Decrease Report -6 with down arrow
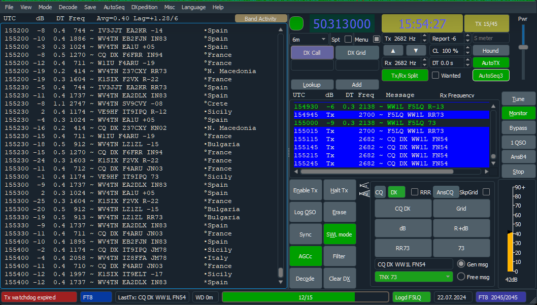 (467, 41)
